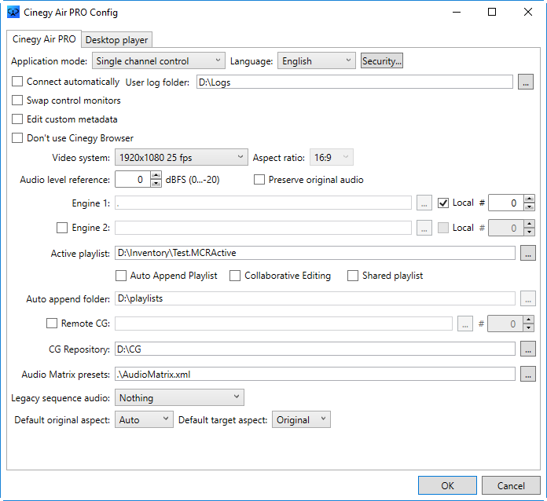
Task: Select the Cinegy Air PRO tab
Action: [x=44, y=39]
